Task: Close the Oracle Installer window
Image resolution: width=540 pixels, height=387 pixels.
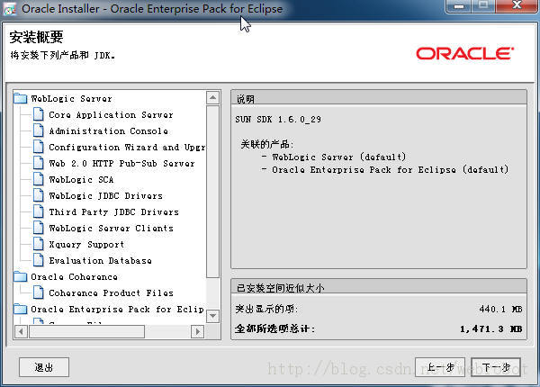Action: point(517,6)
